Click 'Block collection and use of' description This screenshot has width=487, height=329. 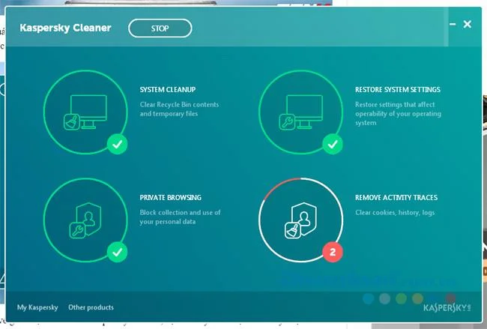pyautogui.click(x=180, y=217)
